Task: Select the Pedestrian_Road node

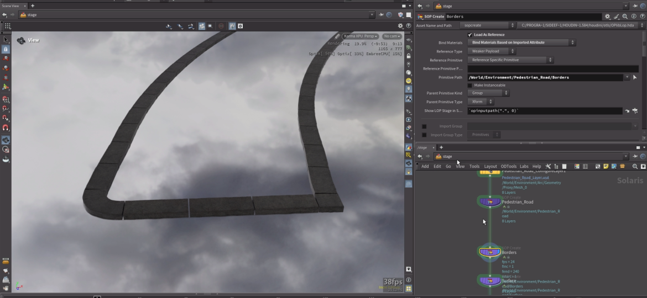Action: (x=489, y=202)
